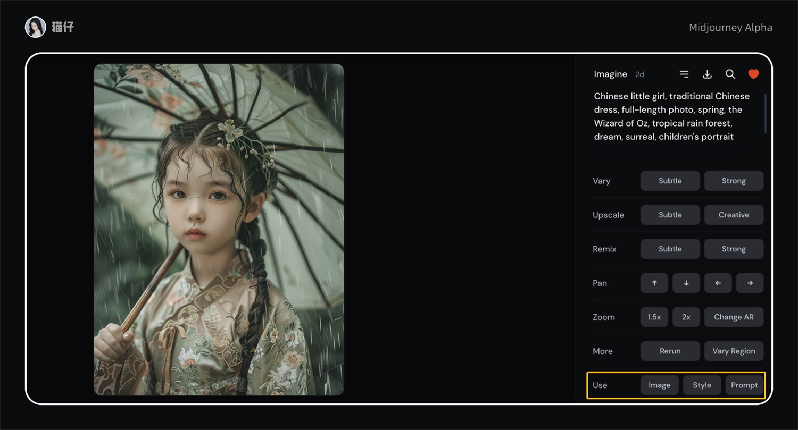Click the magnifying glass search icon

click(730, 74)
